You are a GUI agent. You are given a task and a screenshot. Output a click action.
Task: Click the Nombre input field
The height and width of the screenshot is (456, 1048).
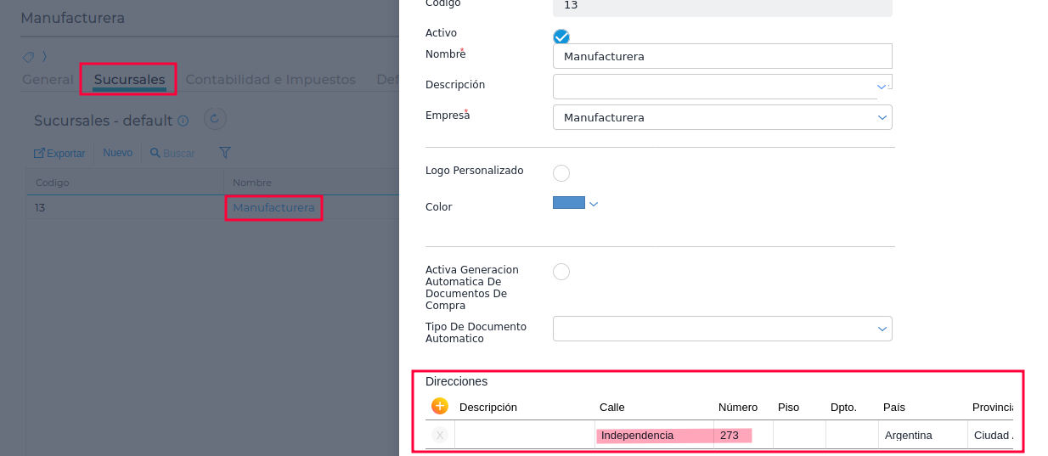click(722, 56)
